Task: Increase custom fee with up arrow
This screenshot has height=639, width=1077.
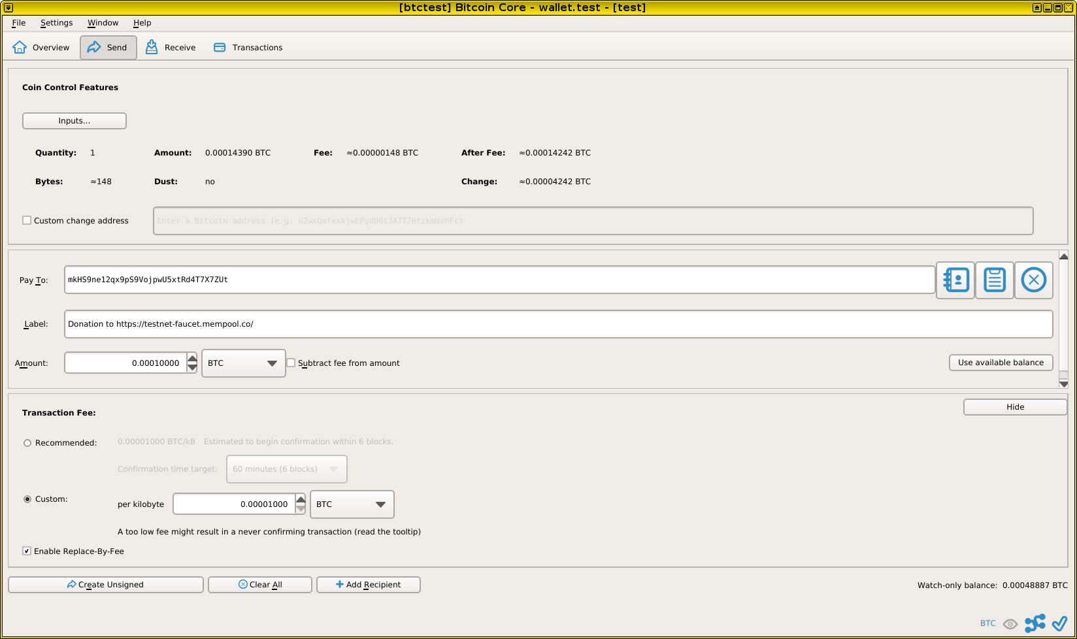Action: (x=301, y=499)
